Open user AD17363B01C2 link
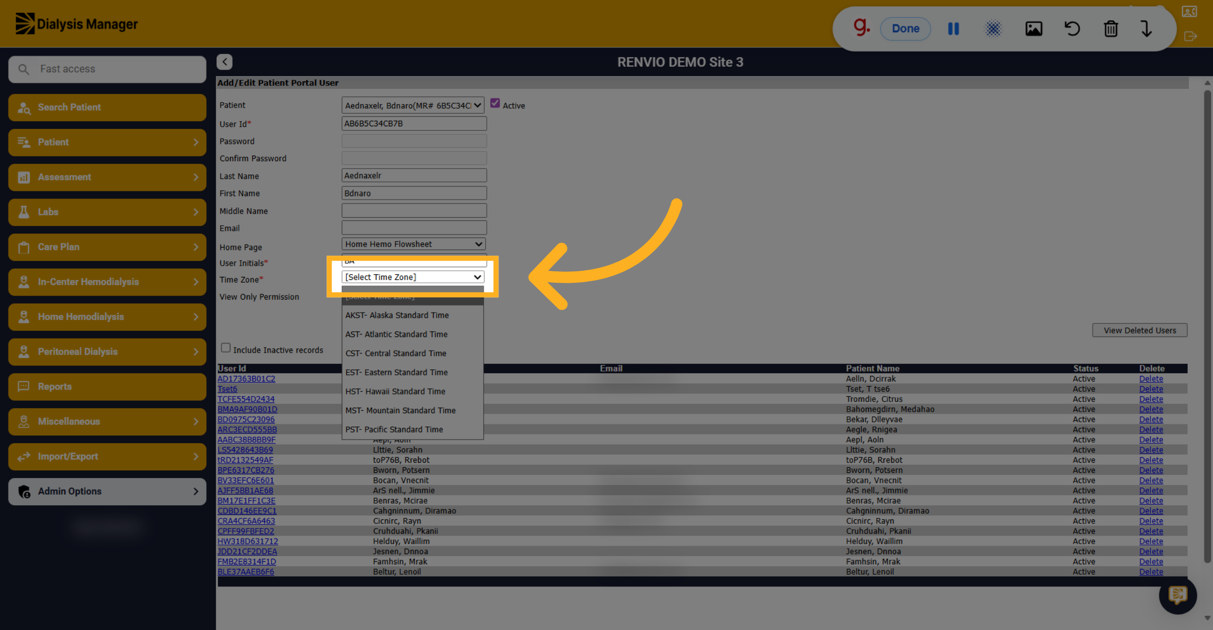Image resolution: width=1213 pixels, height=630 pixels. pyautogui.click(x=246, y=378)
